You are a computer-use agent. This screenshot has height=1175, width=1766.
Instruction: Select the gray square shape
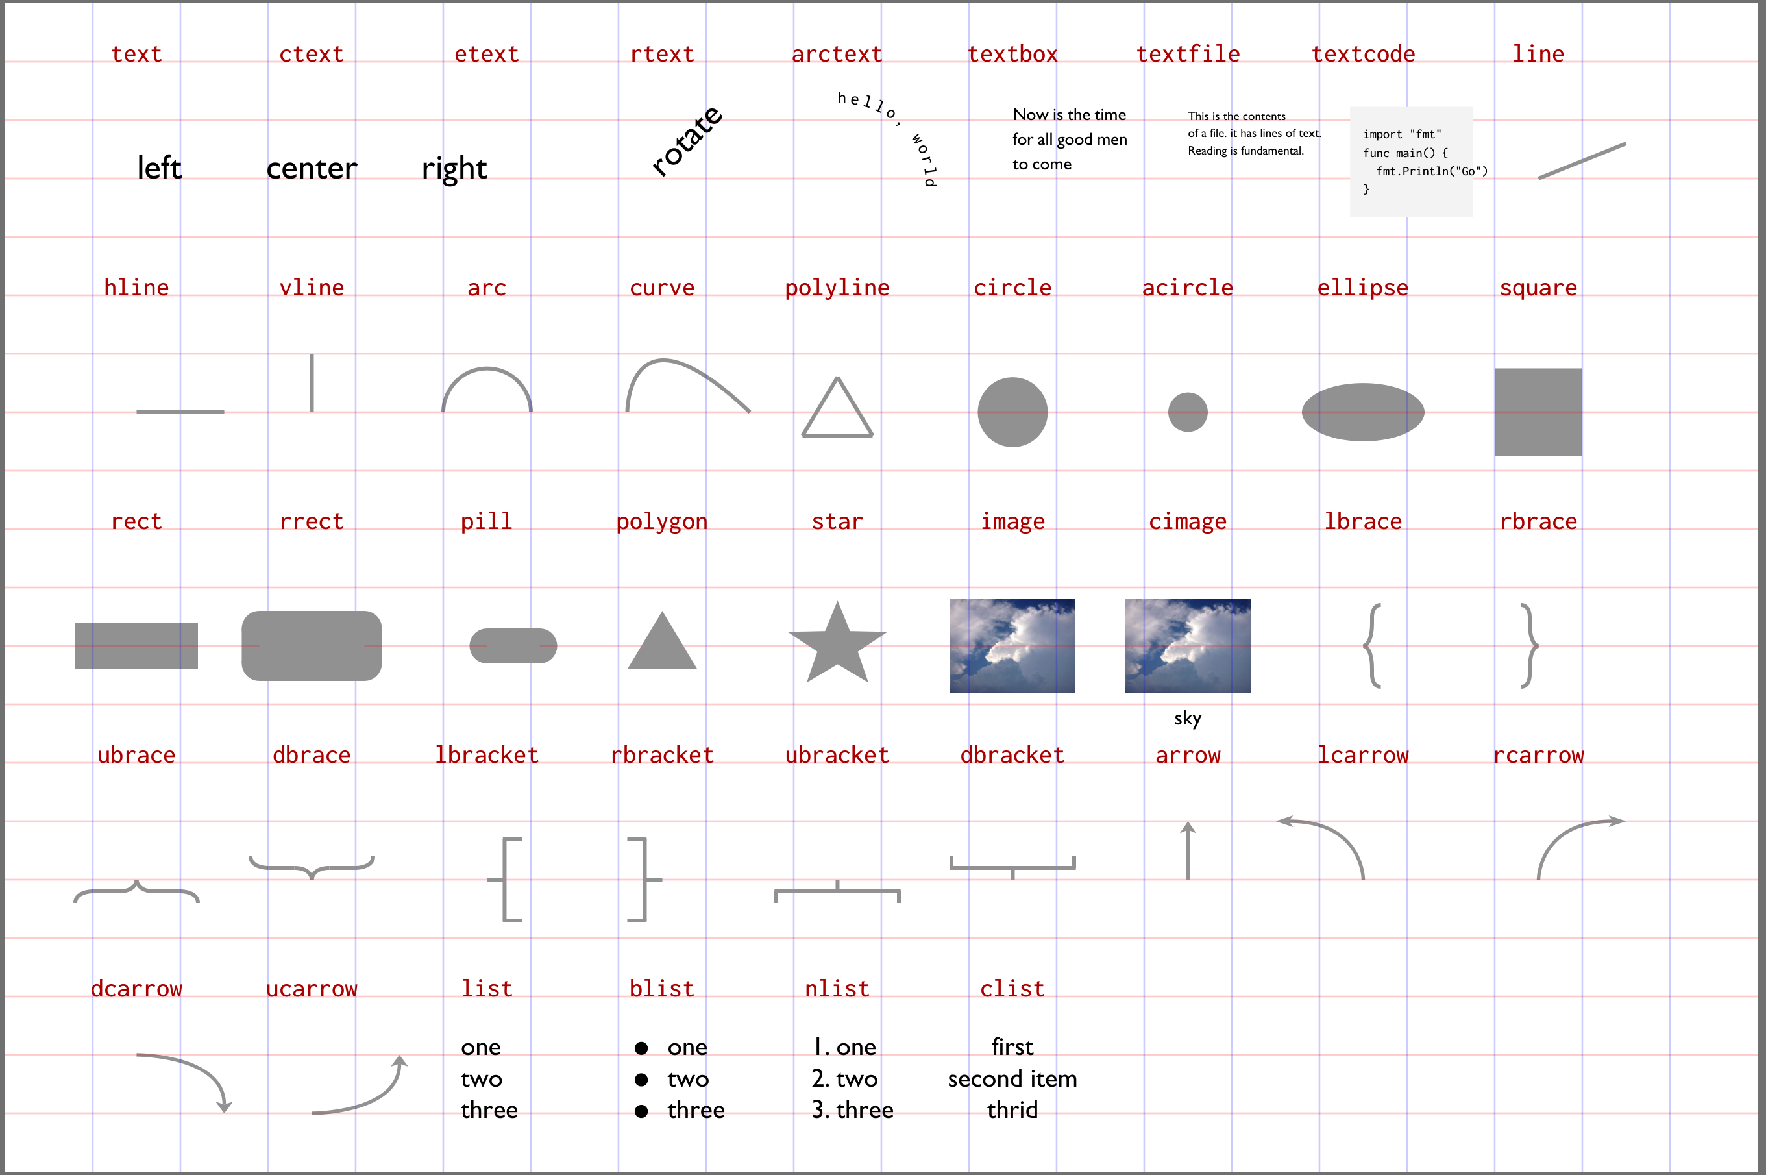1538,412
